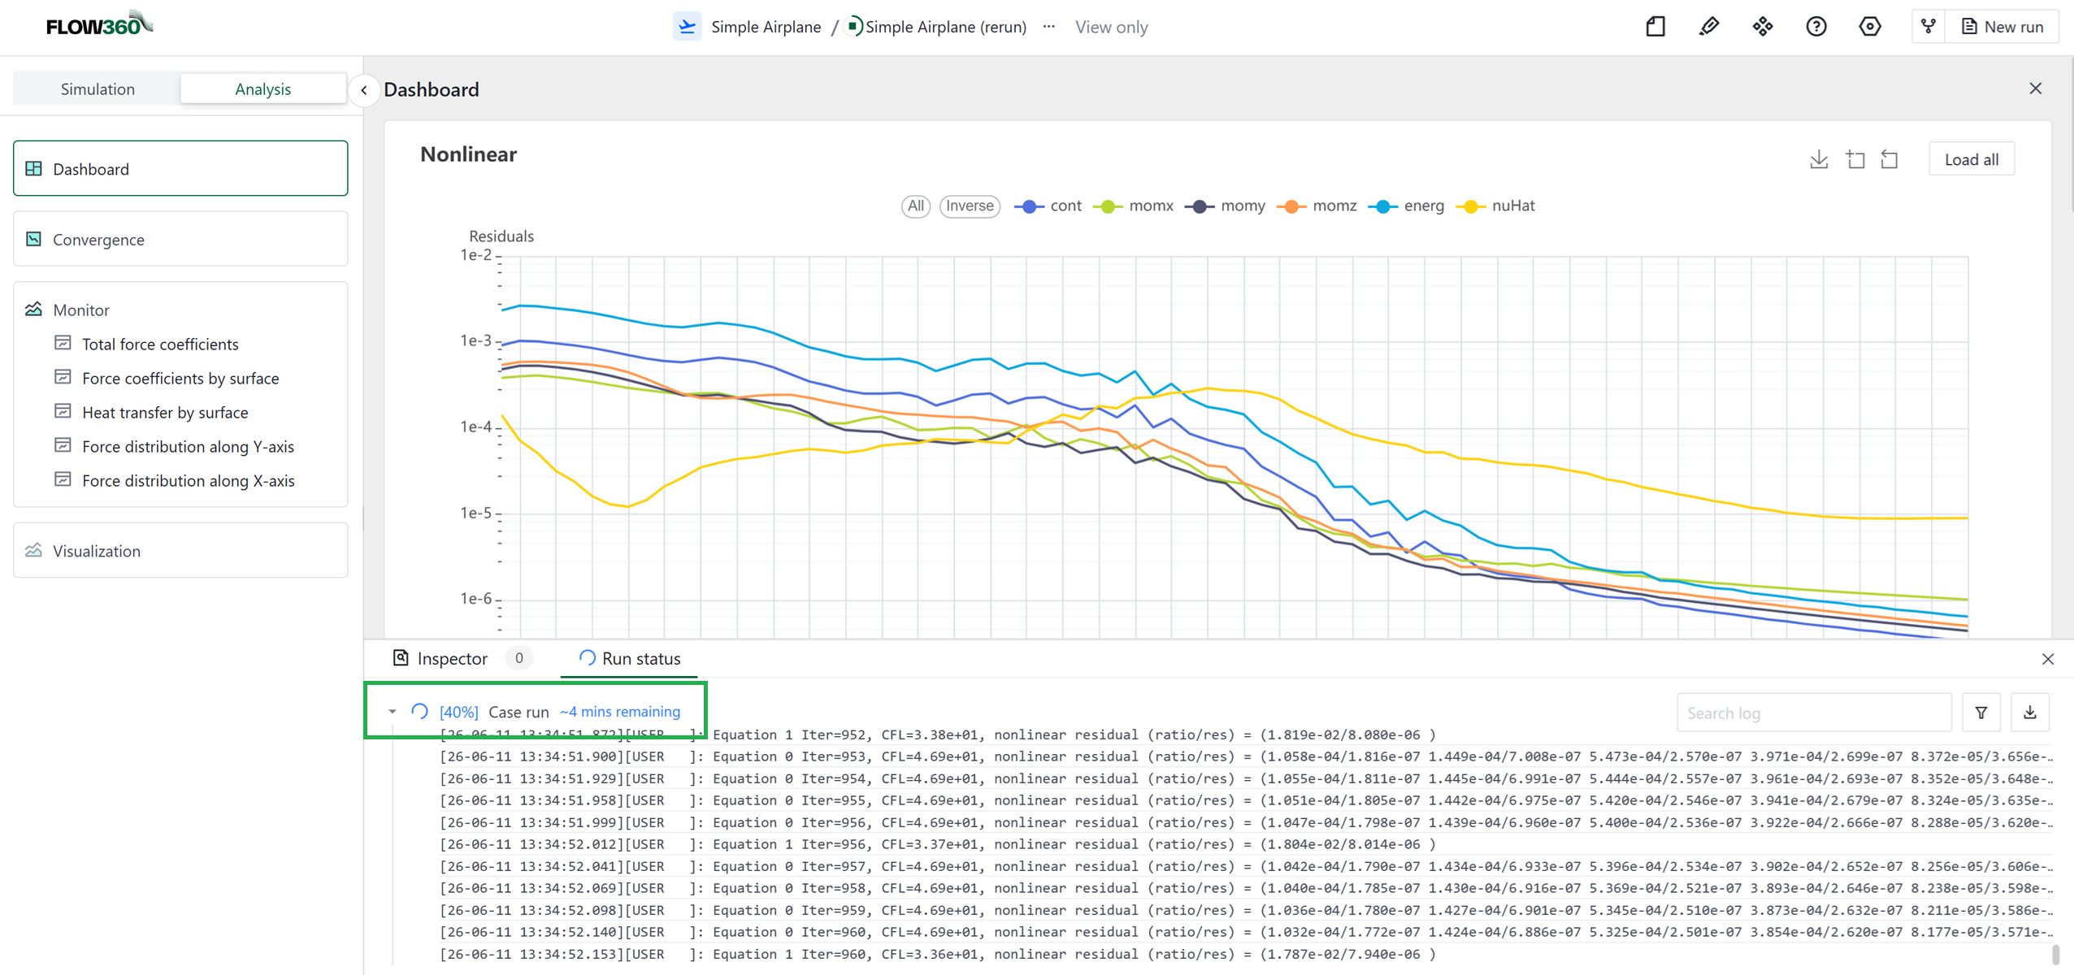This screenshot has height=975, width=2074.
Task: Toggle the cont series in the legend
Action: coord(1048,206)
